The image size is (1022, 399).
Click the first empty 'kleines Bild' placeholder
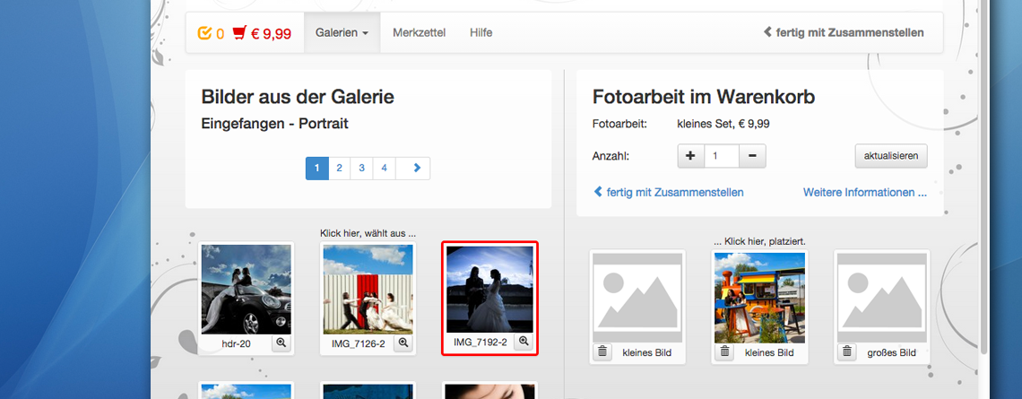pos(637,298)
